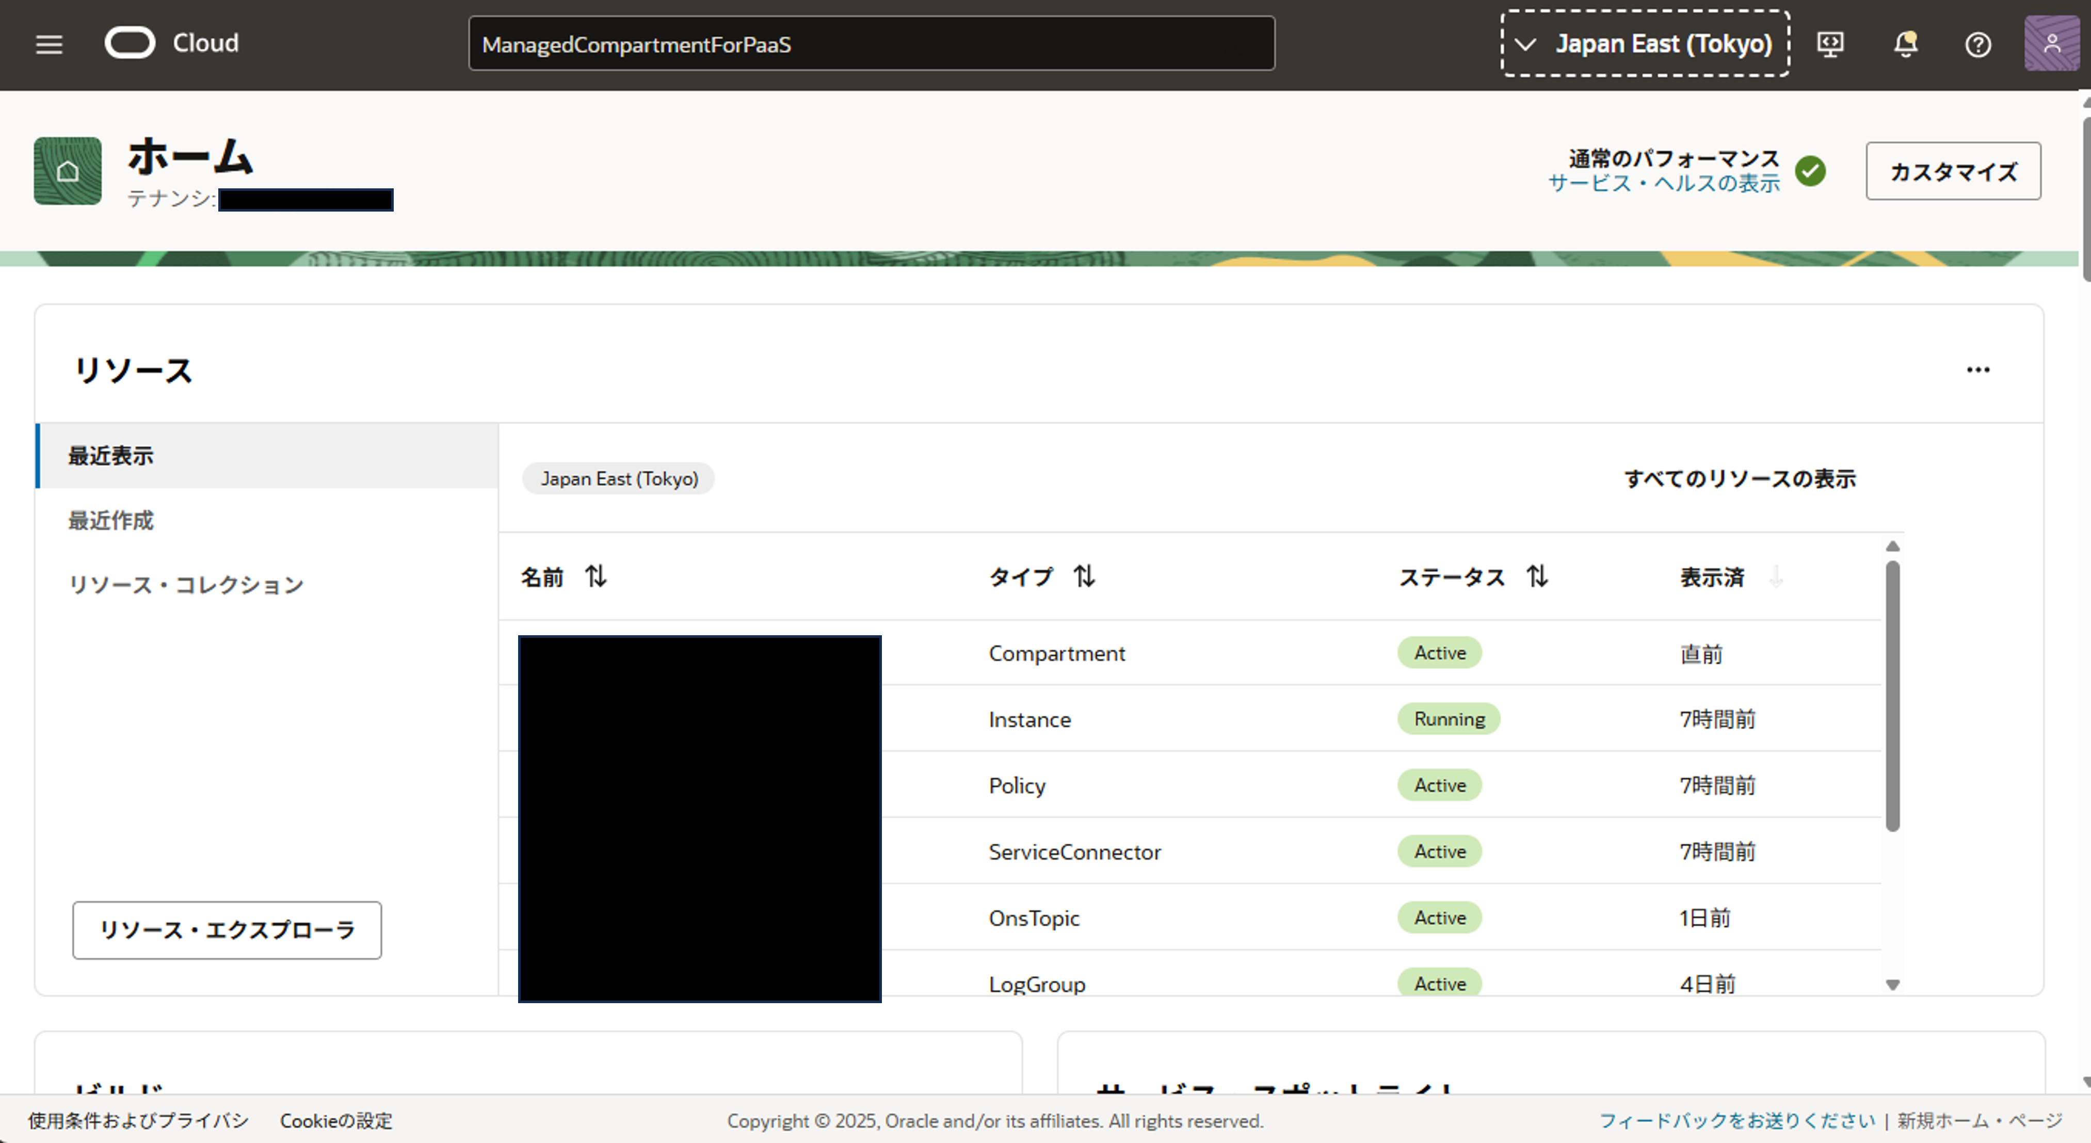
Task: Launch Cloud Shell from the top bar
Action: click(1831, 45)
